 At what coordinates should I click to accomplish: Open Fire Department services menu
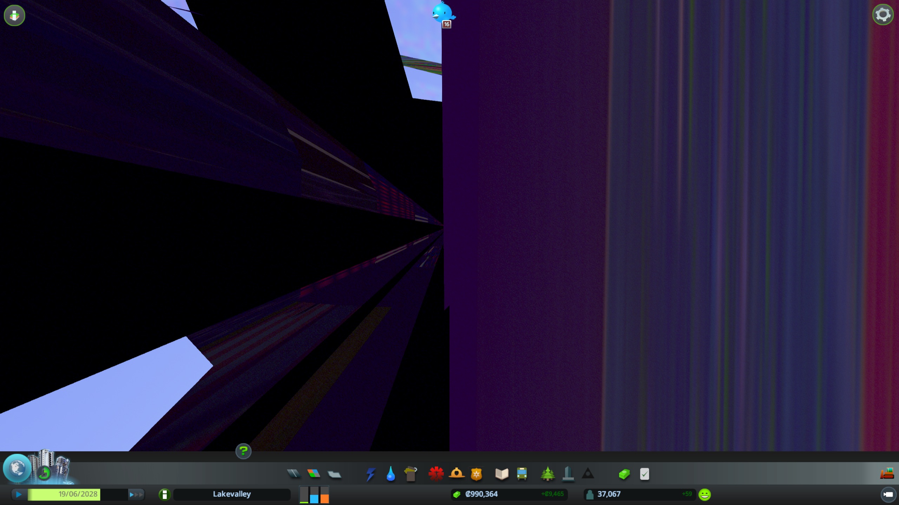click(x=457, y=474)
